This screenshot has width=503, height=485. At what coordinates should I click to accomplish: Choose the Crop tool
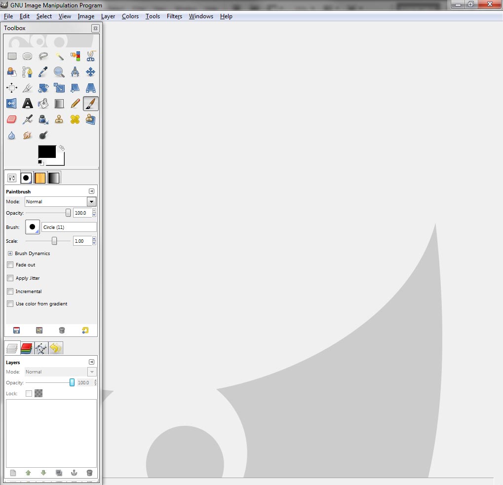(28, 87)
